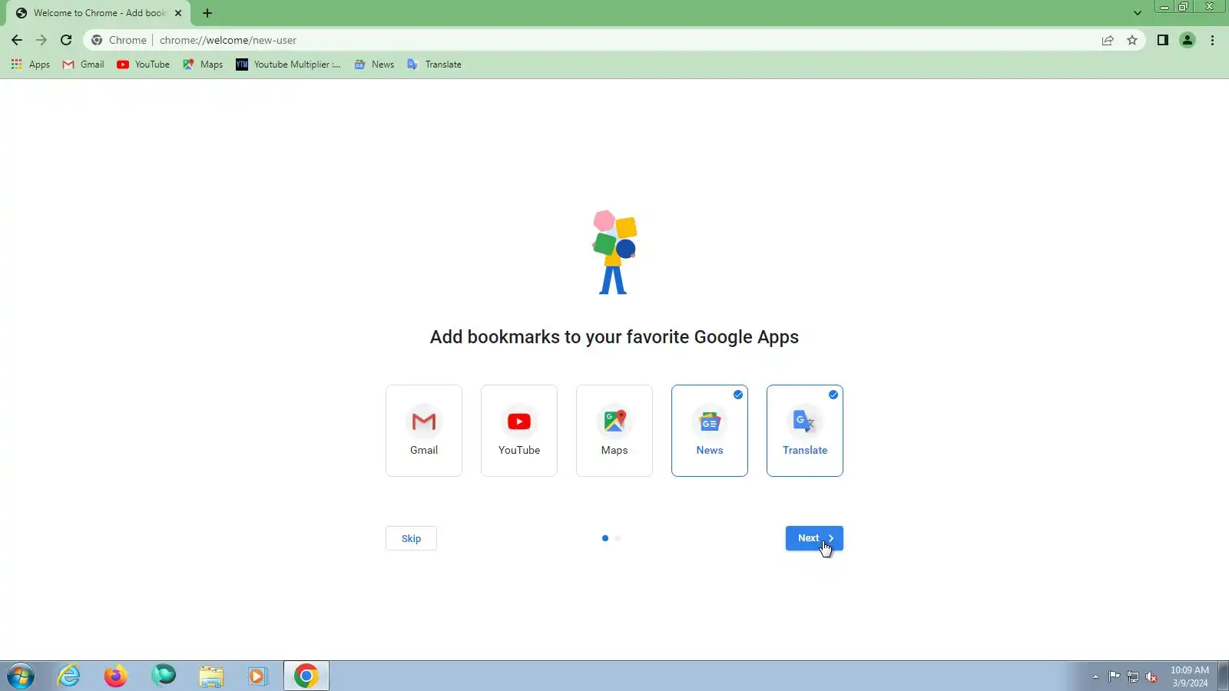This screenshot has height=691, width=1229.
Task: Open the side panel
Action: pos(1163,40)
